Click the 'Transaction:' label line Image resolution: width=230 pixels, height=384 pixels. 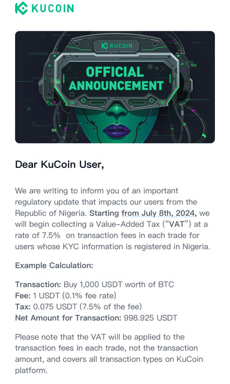tap(94, 284)
